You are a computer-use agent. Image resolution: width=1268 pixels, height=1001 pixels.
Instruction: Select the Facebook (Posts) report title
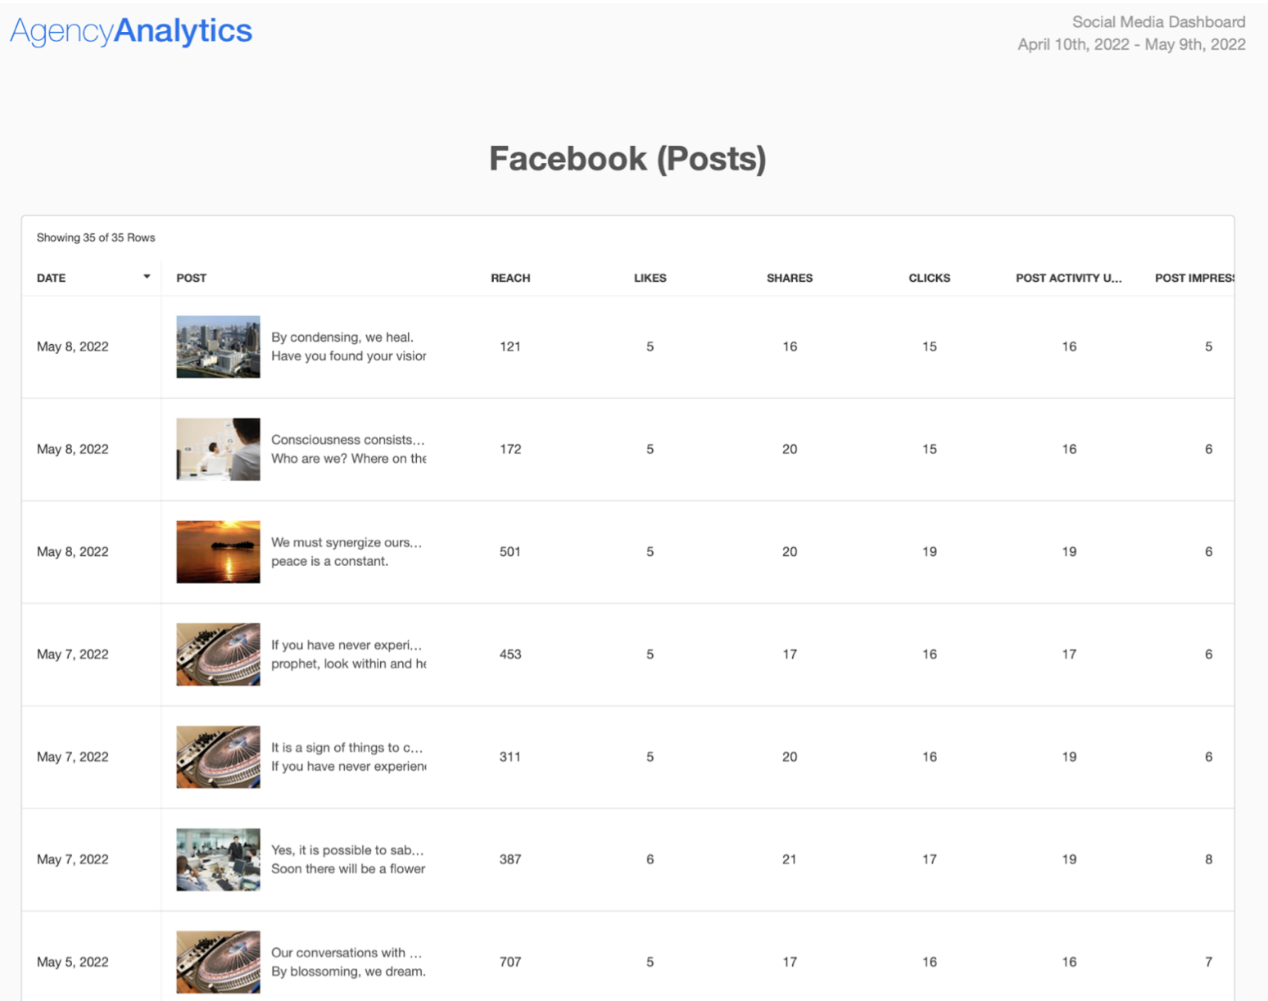628,158
